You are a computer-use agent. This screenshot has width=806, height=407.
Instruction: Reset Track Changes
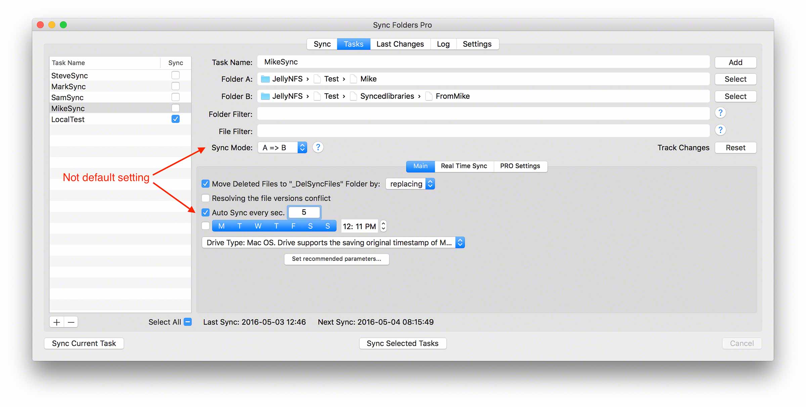(x=735, y=148)
